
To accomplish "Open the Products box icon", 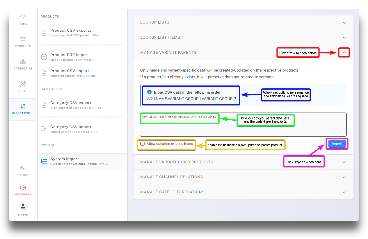I will pos(23,39).
